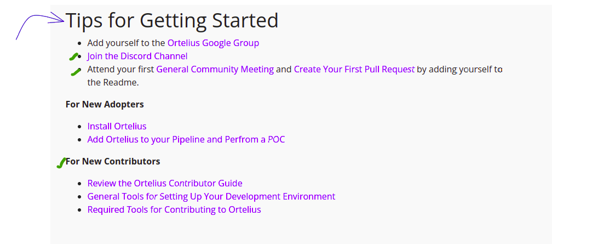Open the Ortelius Google Group link
The image size is (598, 250).
coord(213,43)
